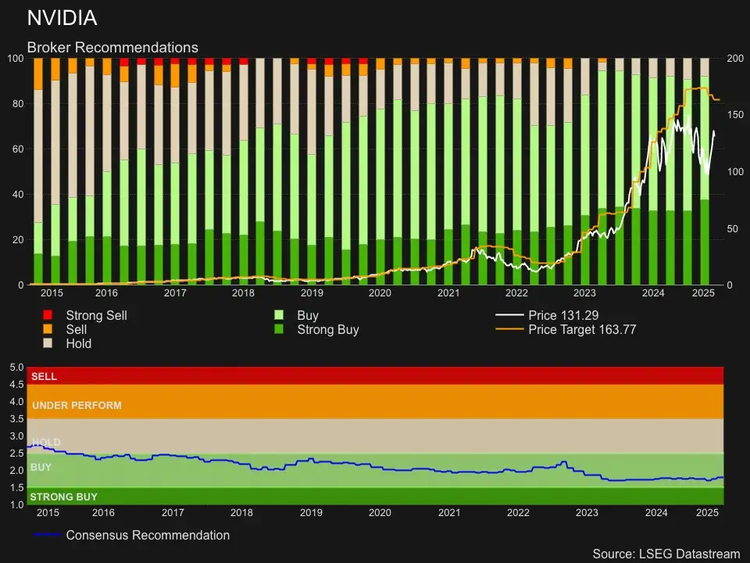
Task: Click the STRONG BUY band label
Action: (x=63, y=497)
